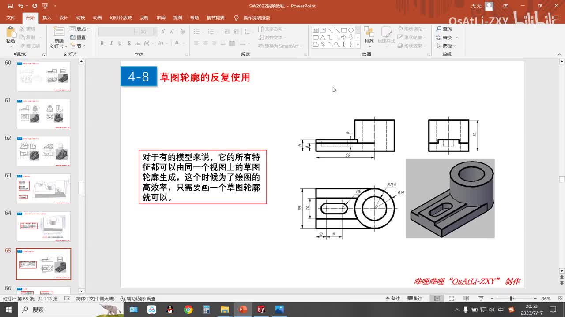Start slideshow from beginning via Quick Access

click(x=45, y=6)
